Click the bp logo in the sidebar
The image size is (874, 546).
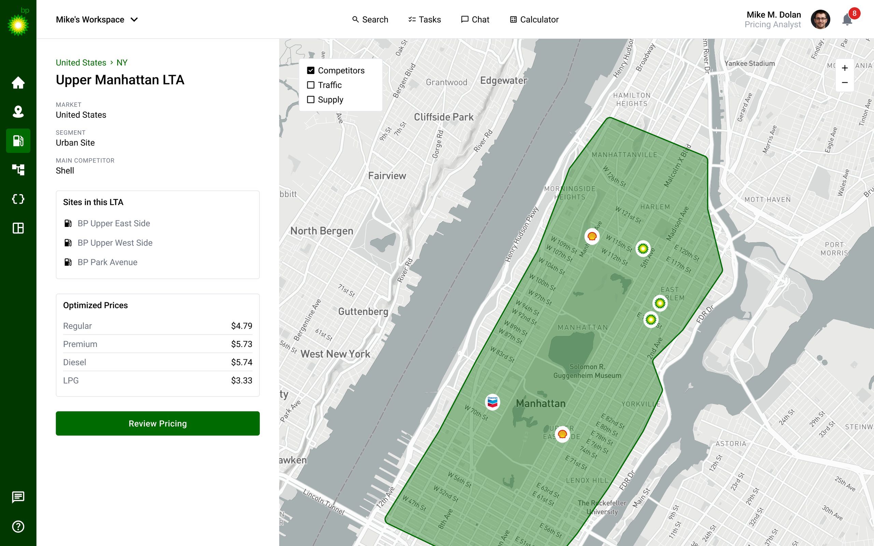pos(18,23)
